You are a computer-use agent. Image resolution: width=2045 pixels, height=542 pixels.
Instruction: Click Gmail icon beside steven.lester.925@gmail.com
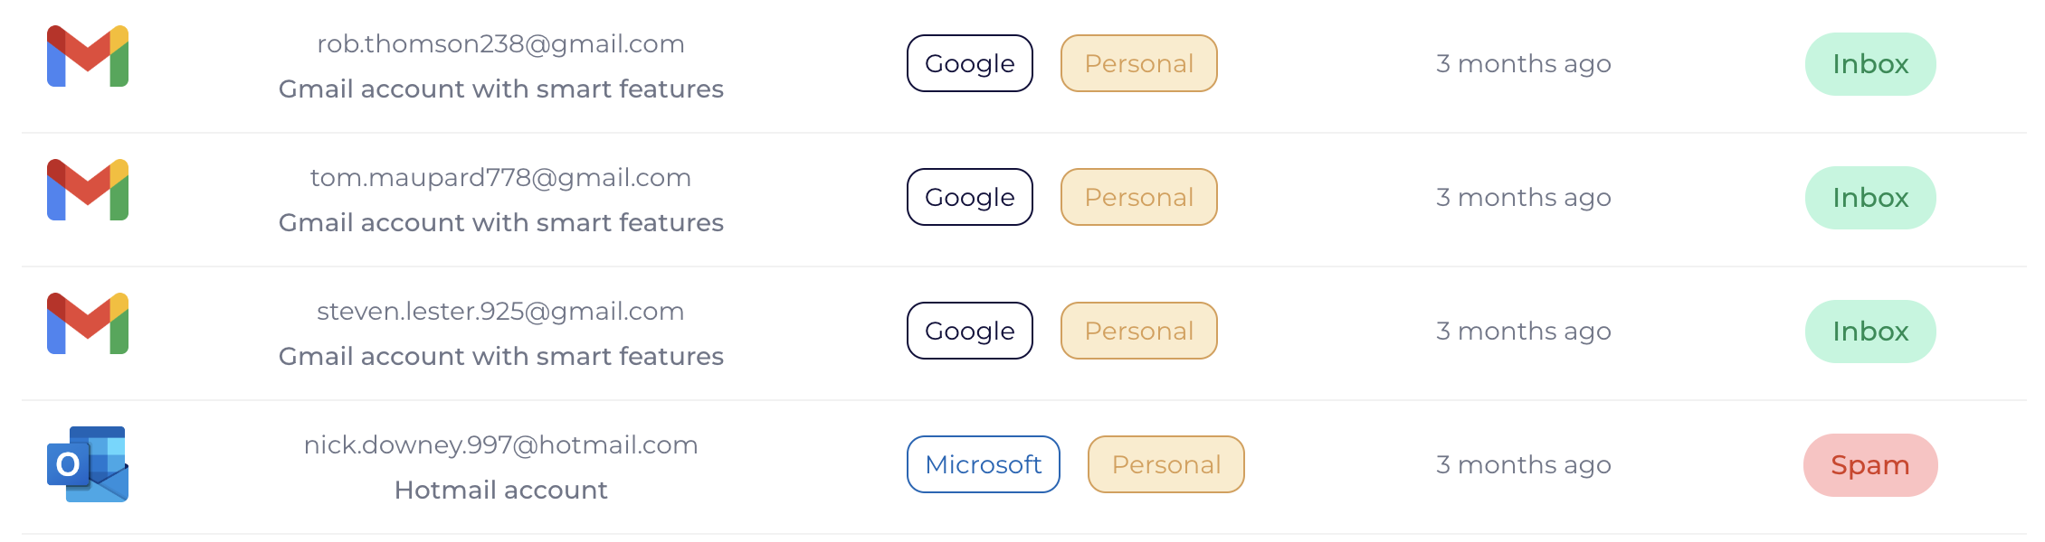88,323
